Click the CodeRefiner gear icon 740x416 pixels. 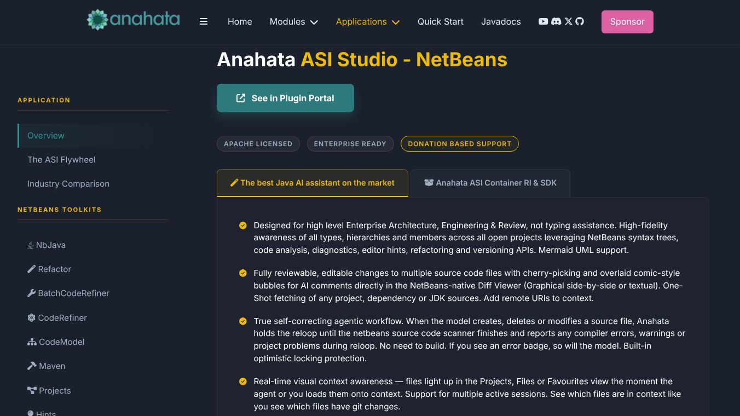coord(32,317)
